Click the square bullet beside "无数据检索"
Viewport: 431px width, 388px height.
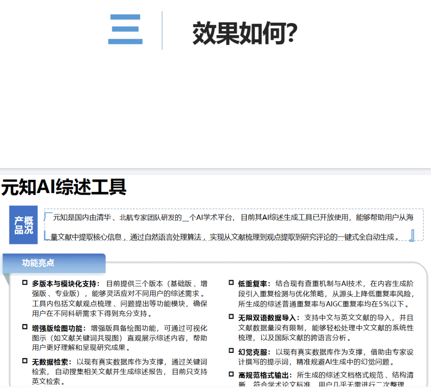[25, 360]
